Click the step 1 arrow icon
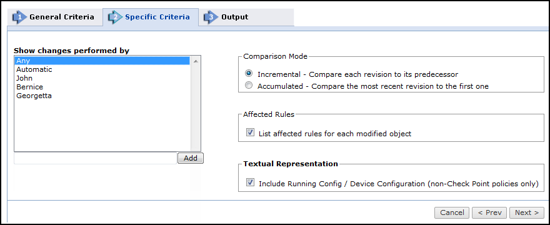 coord(19,17)
